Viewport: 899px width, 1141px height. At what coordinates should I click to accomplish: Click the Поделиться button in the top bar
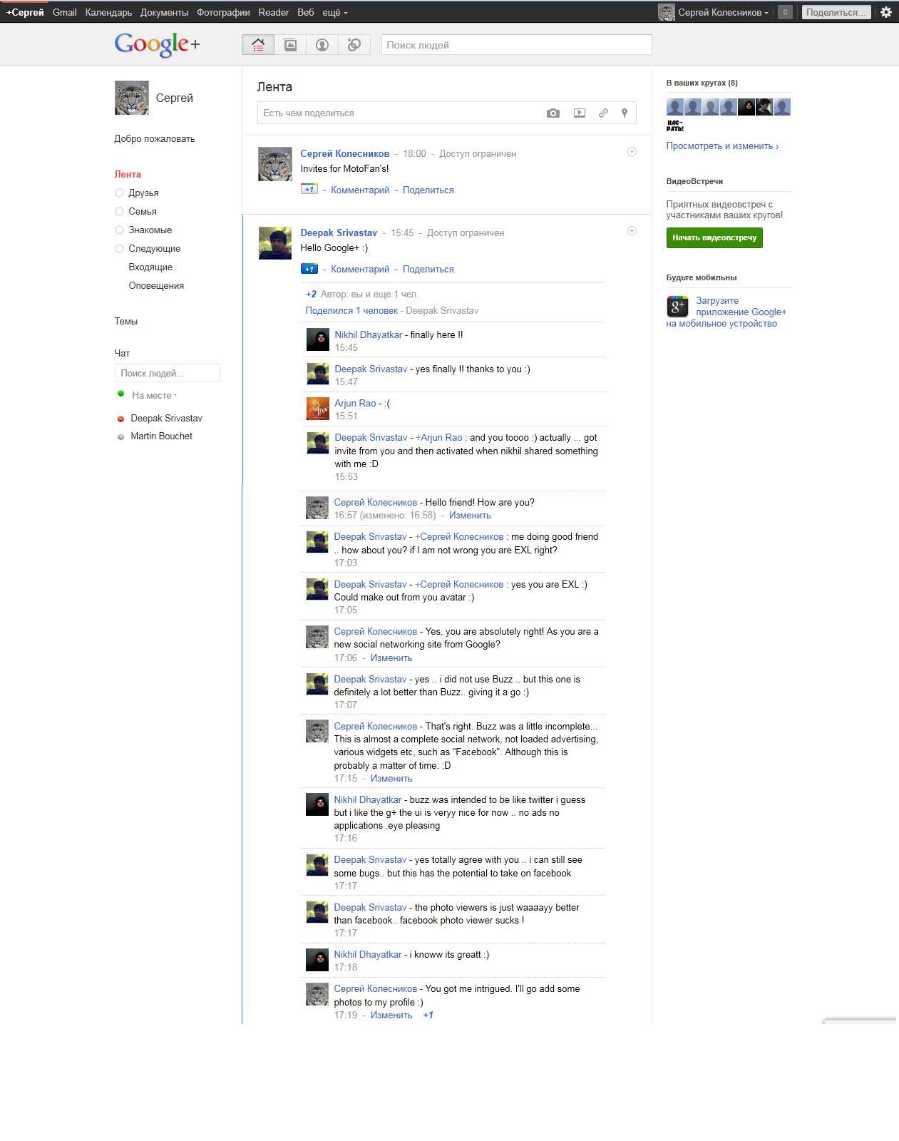(x=836, y=12)
